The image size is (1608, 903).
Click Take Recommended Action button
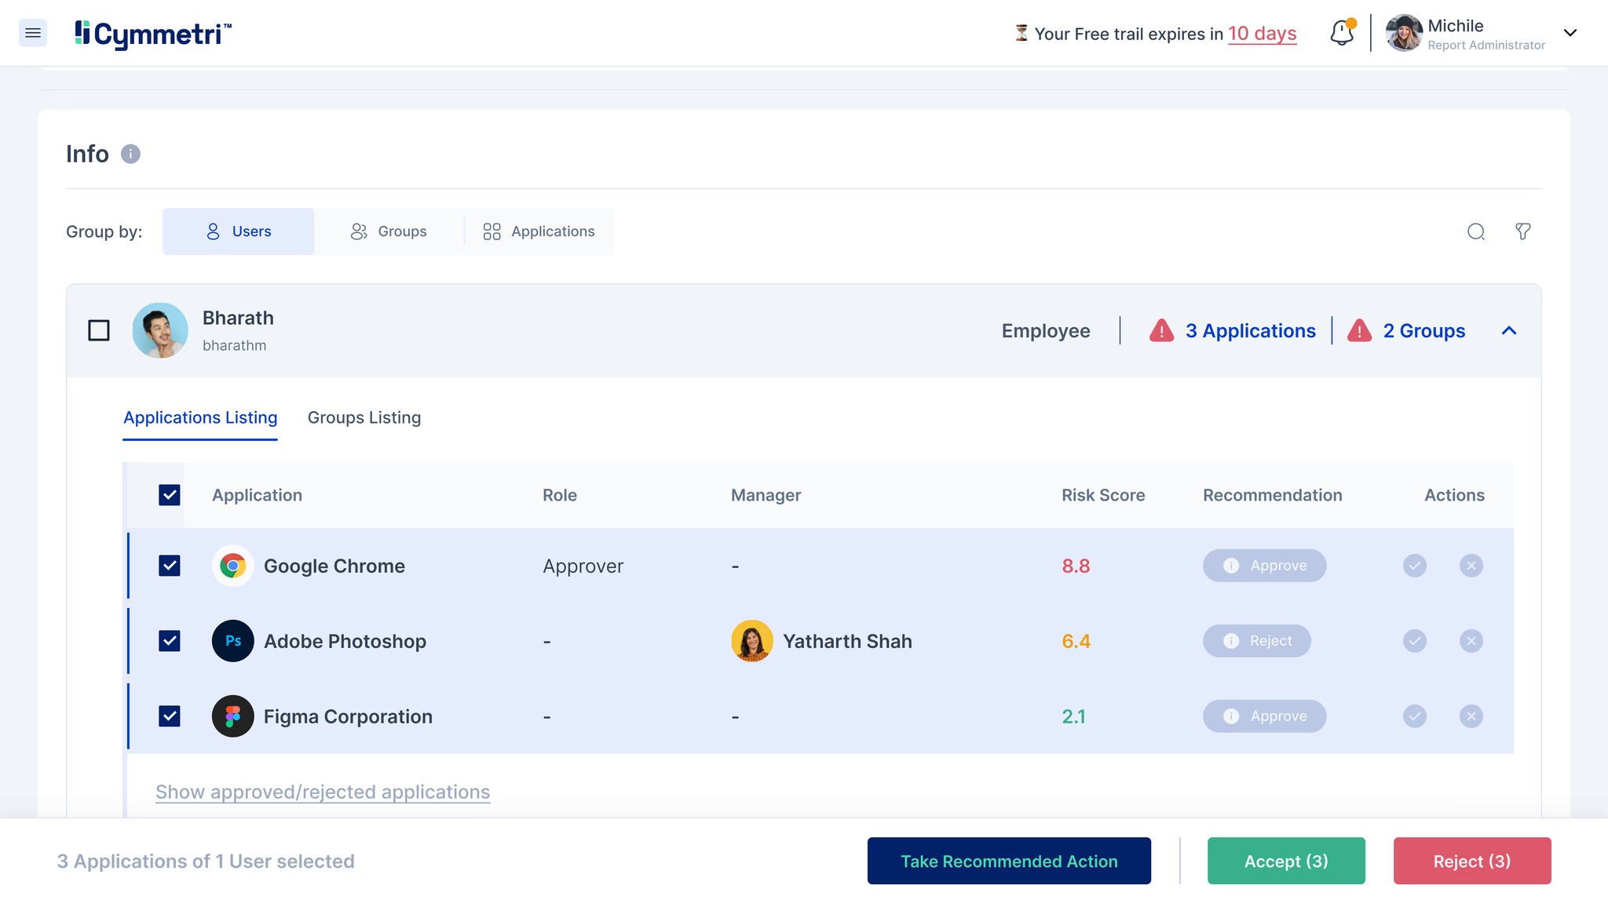(1008, 861)
